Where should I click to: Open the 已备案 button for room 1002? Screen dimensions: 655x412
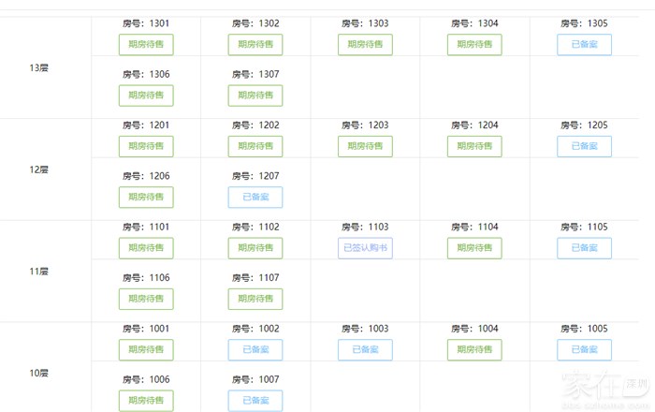pyautogui.click(x=255, y=350)
